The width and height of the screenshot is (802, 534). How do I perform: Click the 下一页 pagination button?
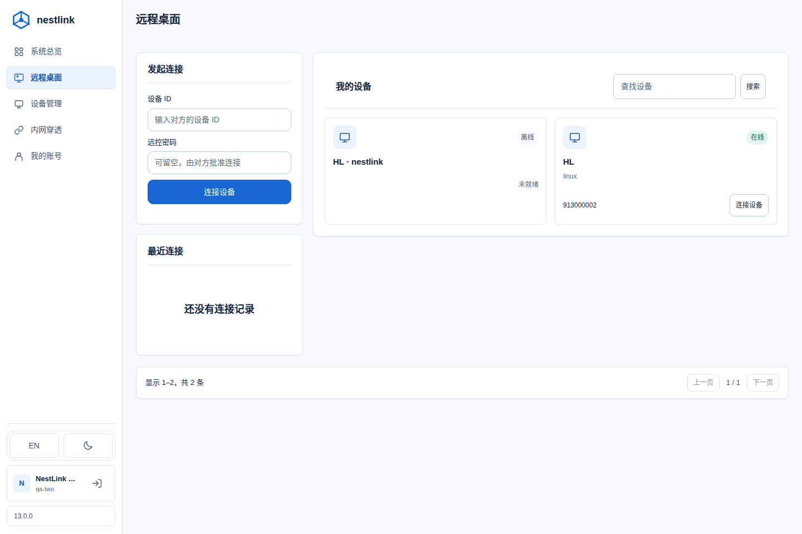(x=763, y=383)
